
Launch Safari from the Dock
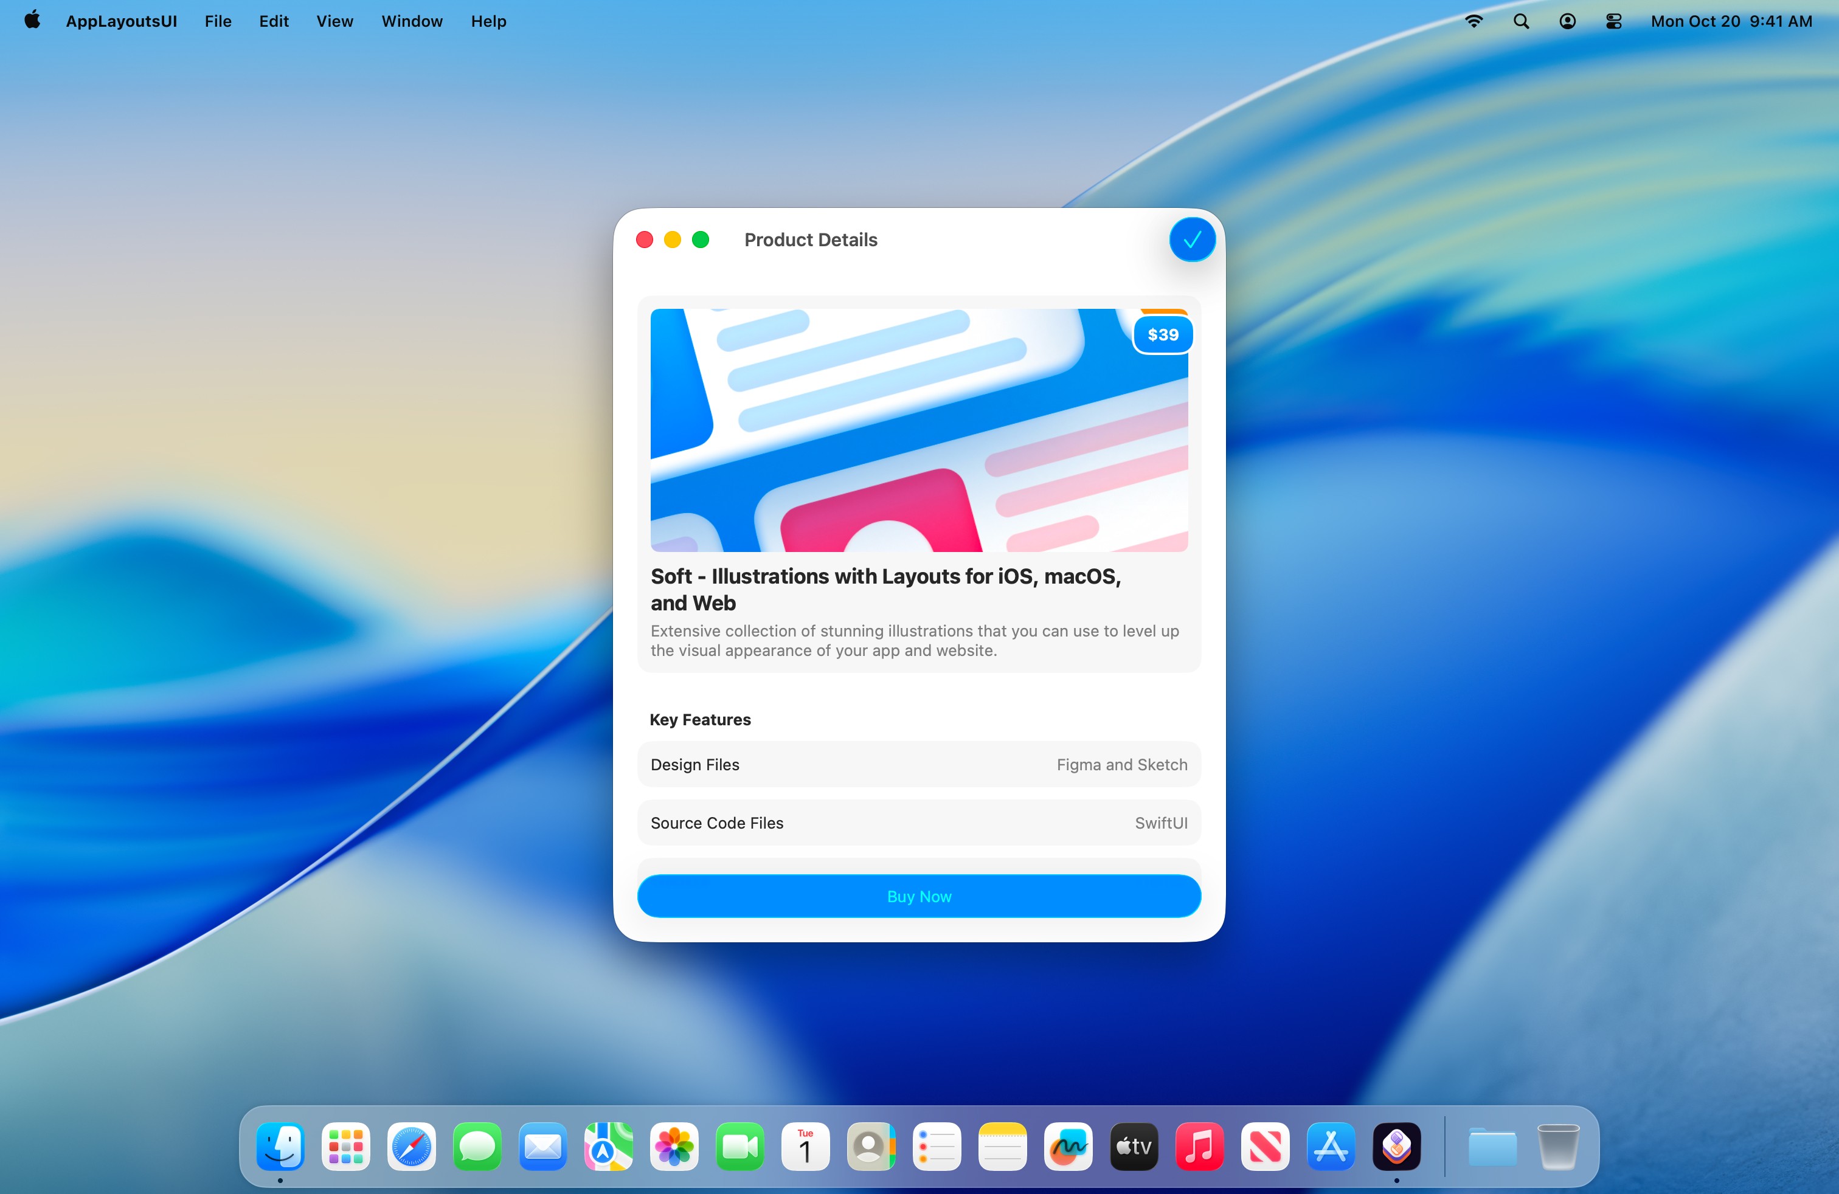[411, 1146]
